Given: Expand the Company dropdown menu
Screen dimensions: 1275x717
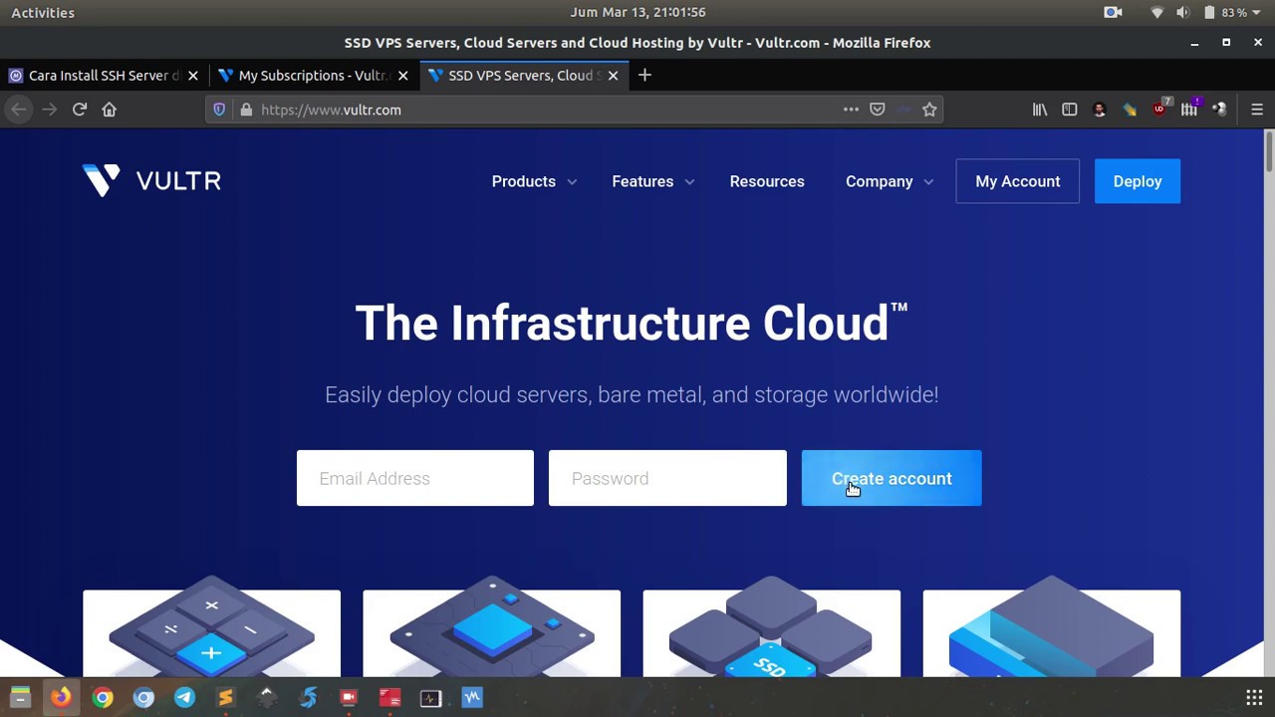Looking at the screenshot, I should [890, 181].
